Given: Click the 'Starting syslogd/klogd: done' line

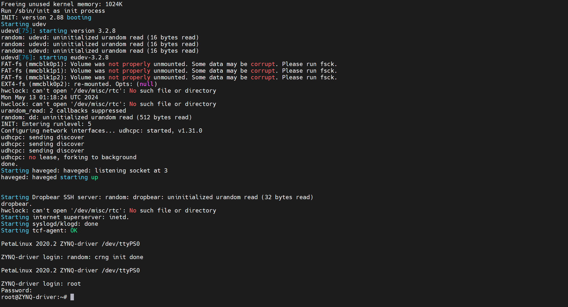Looking at the screenshot, I should click(50, 224).
